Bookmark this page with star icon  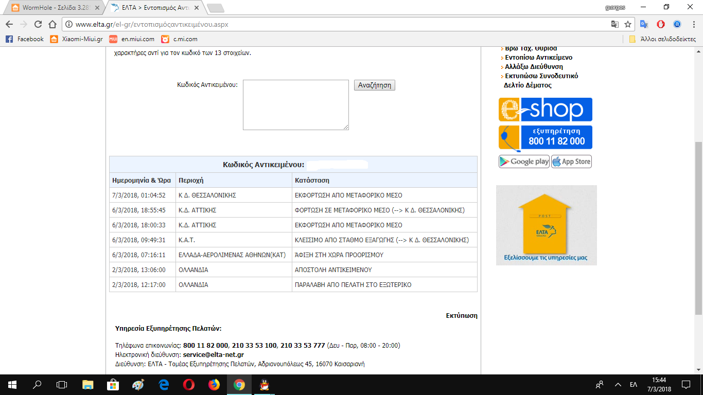coord(628,24)
